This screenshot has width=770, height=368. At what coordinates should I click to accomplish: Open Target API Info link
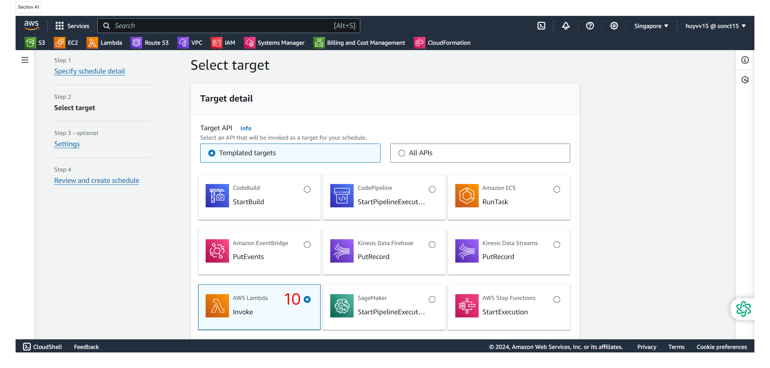(246, 128)
